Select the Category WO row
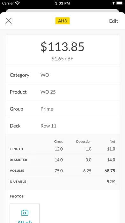125x223 pixels. pyautogui.click(x=62, y=75)
